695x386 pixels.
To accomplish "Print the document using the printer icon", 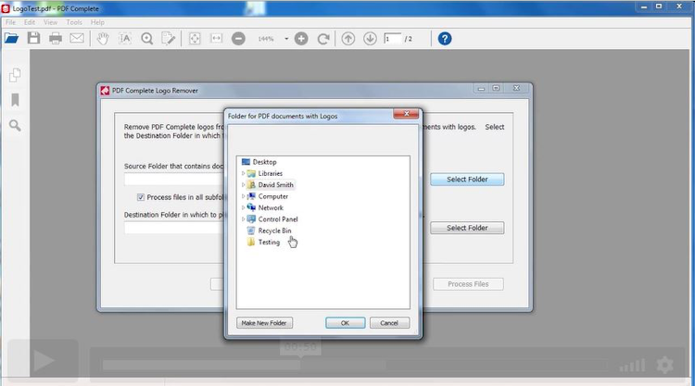I will (56, 39).
